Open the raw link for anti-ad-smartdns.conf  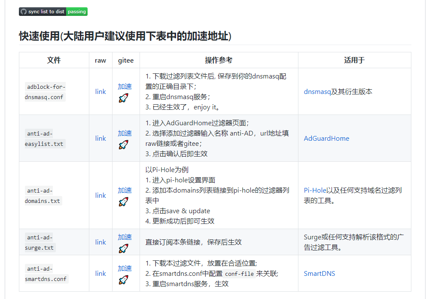tap(100, 273)
